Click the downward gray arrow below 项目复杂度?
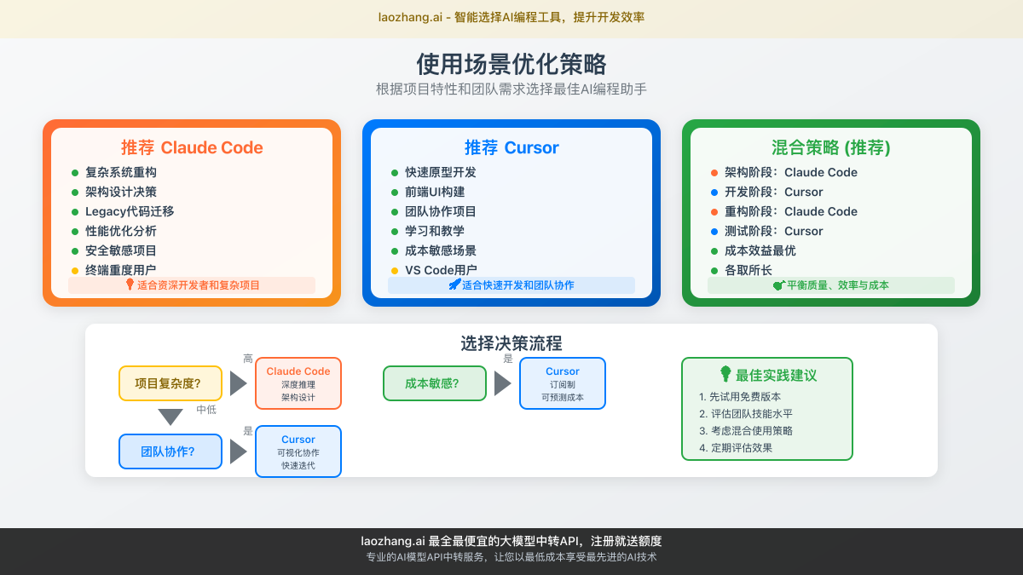 [x=170, y=417]
